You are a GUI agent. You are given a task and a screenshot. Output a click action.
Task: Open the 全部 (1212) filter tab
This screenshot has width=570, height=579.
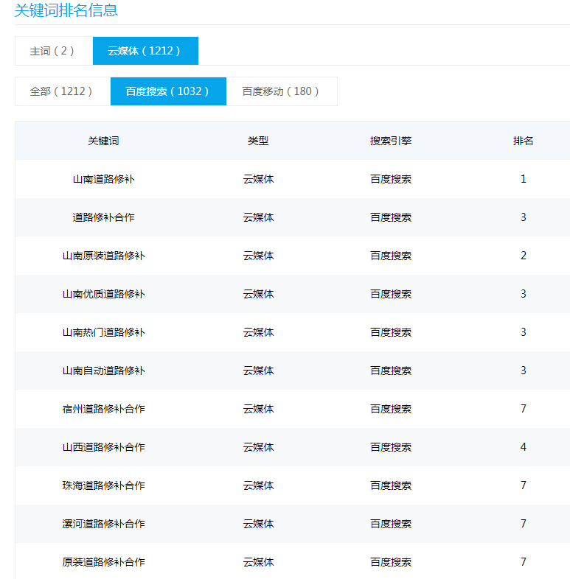[x=63, y=91]
